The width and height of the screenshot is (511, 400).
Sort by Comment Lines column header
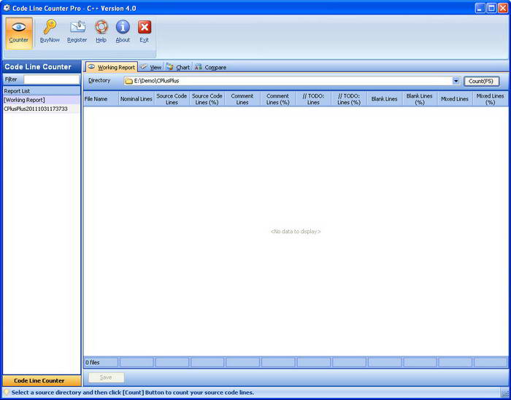click(x=242, y=99)
